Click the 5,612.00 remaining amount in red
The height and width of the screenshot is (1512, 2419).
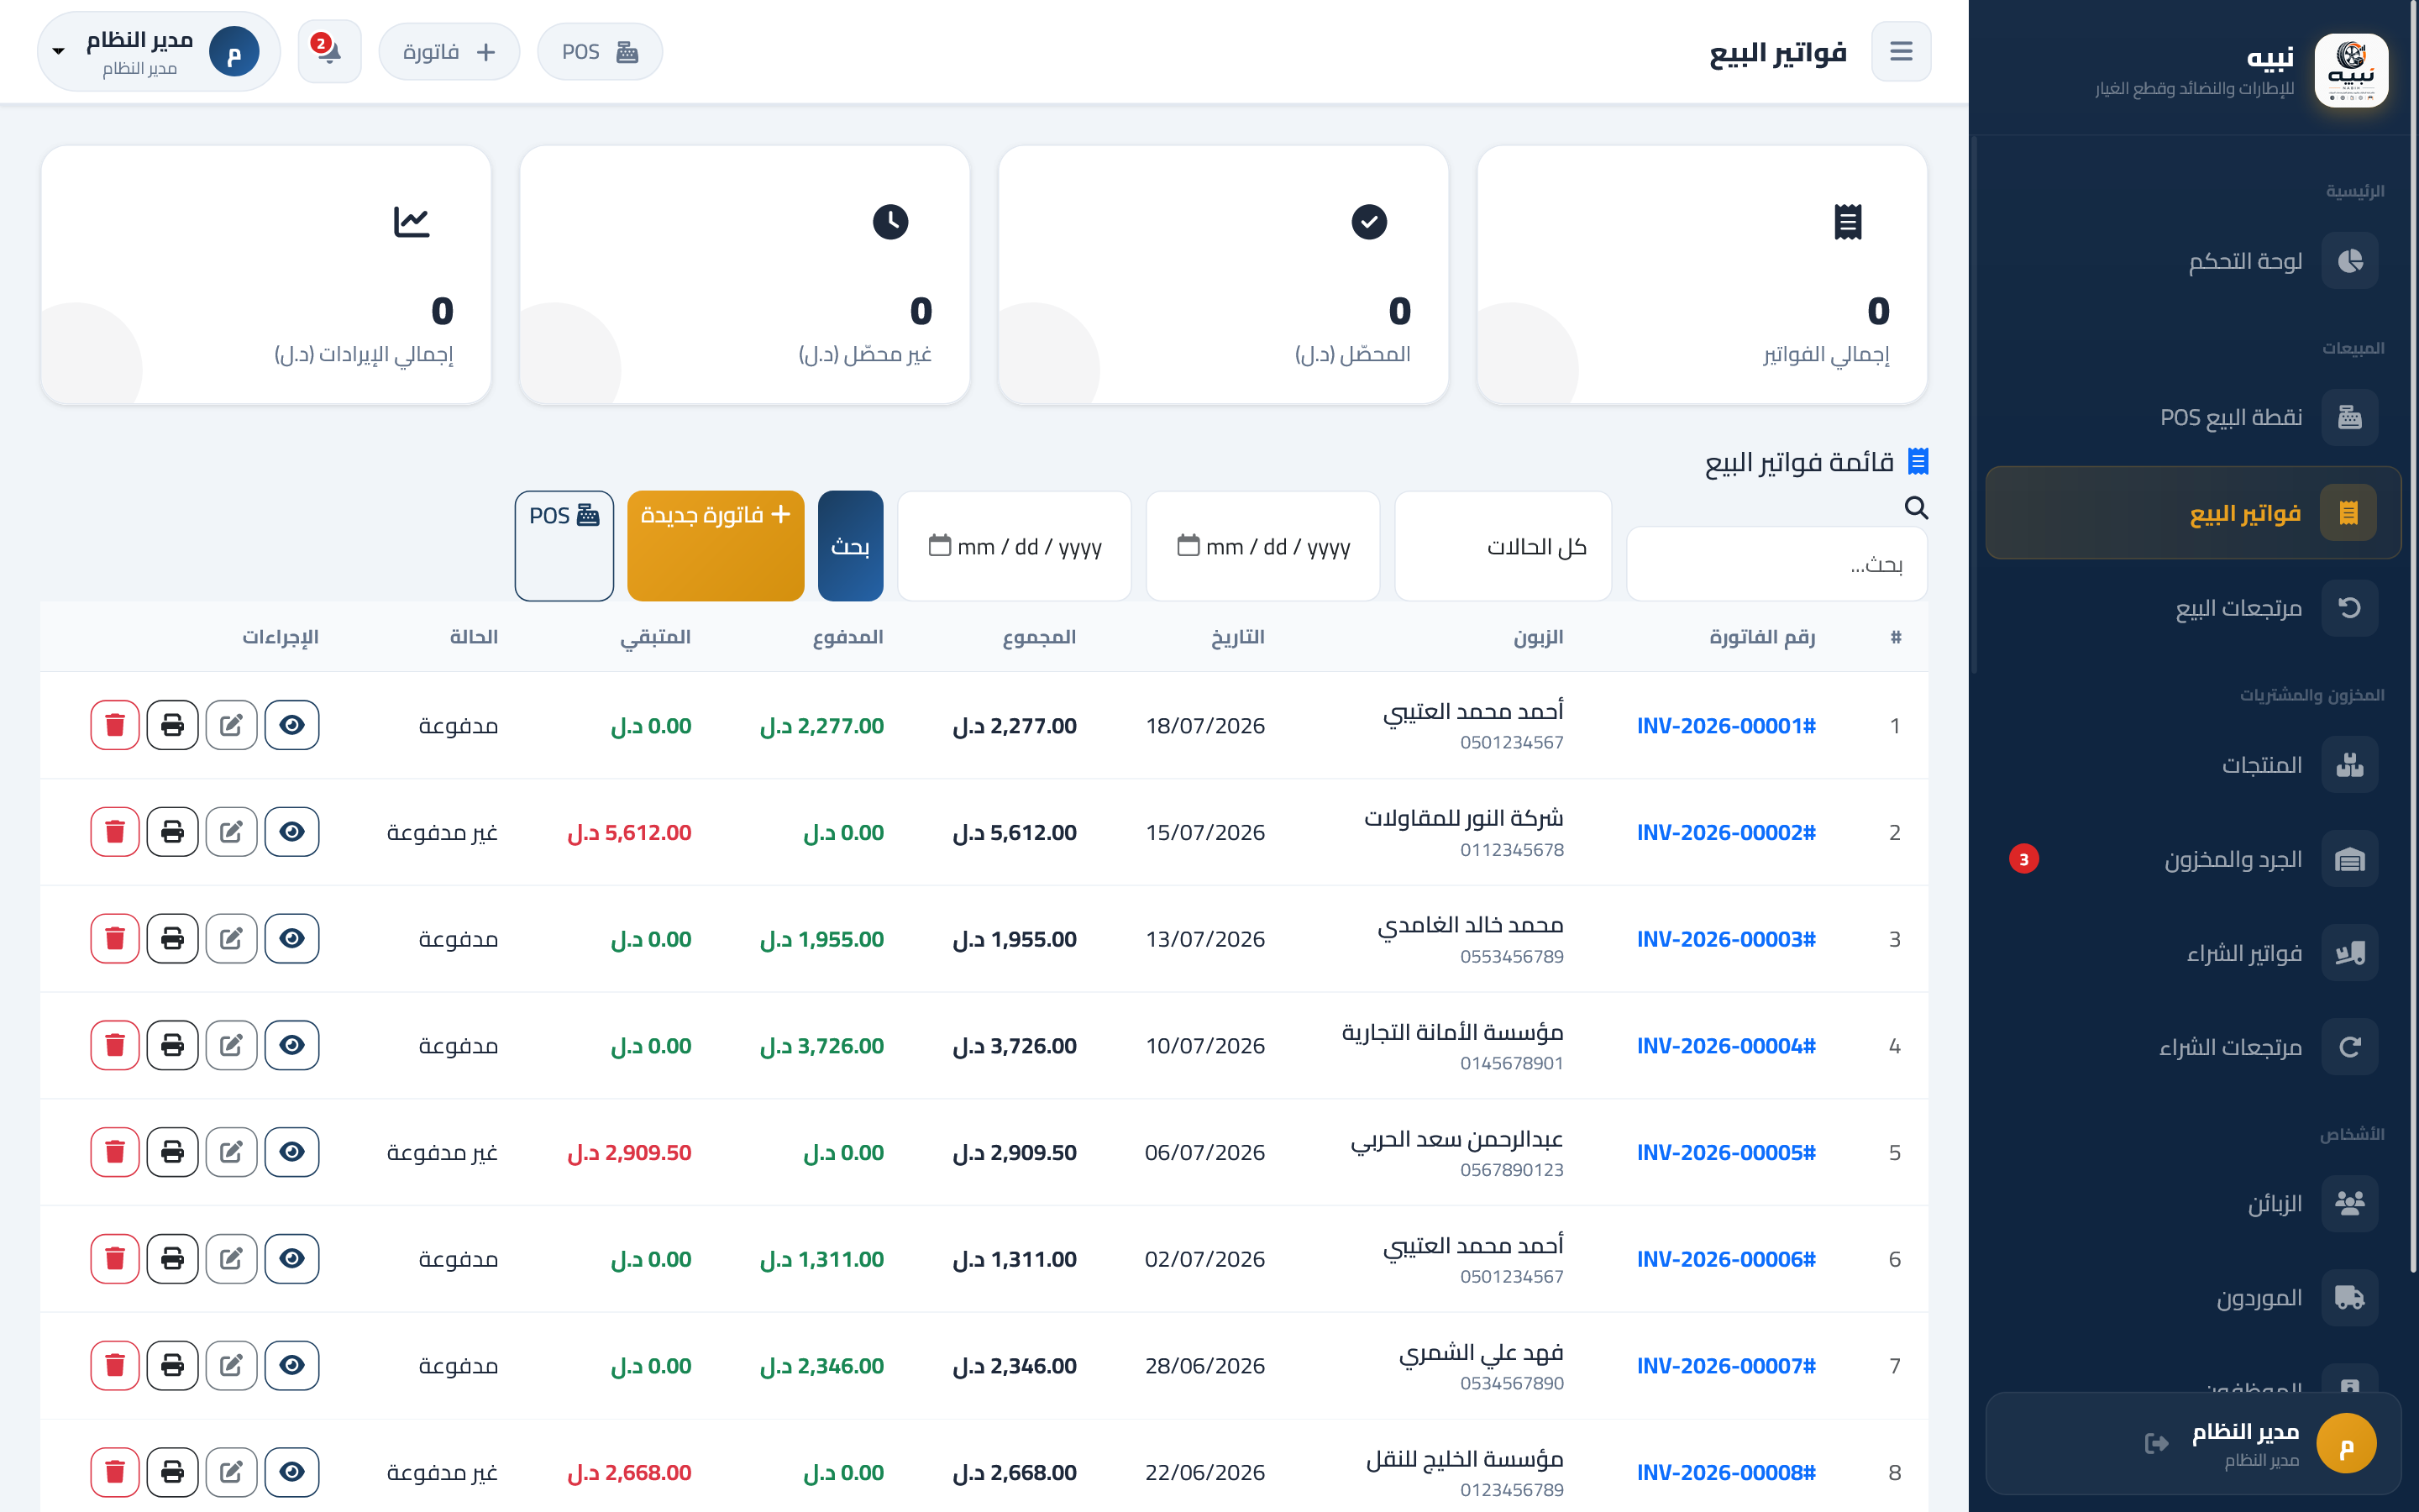[x=630, y=832]
